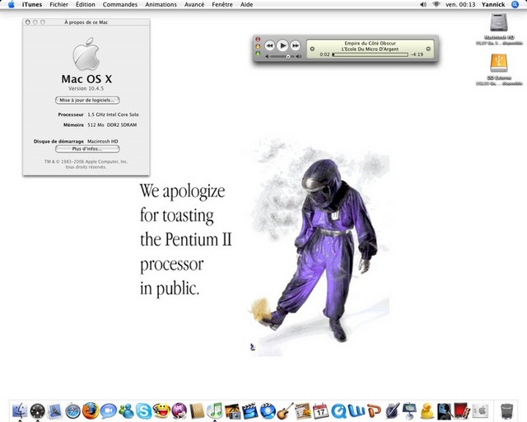Viewport: 527px width, 422px height.
Task: Open the Fichier menu
Action: pyautogui.click(x=58, y=4)
